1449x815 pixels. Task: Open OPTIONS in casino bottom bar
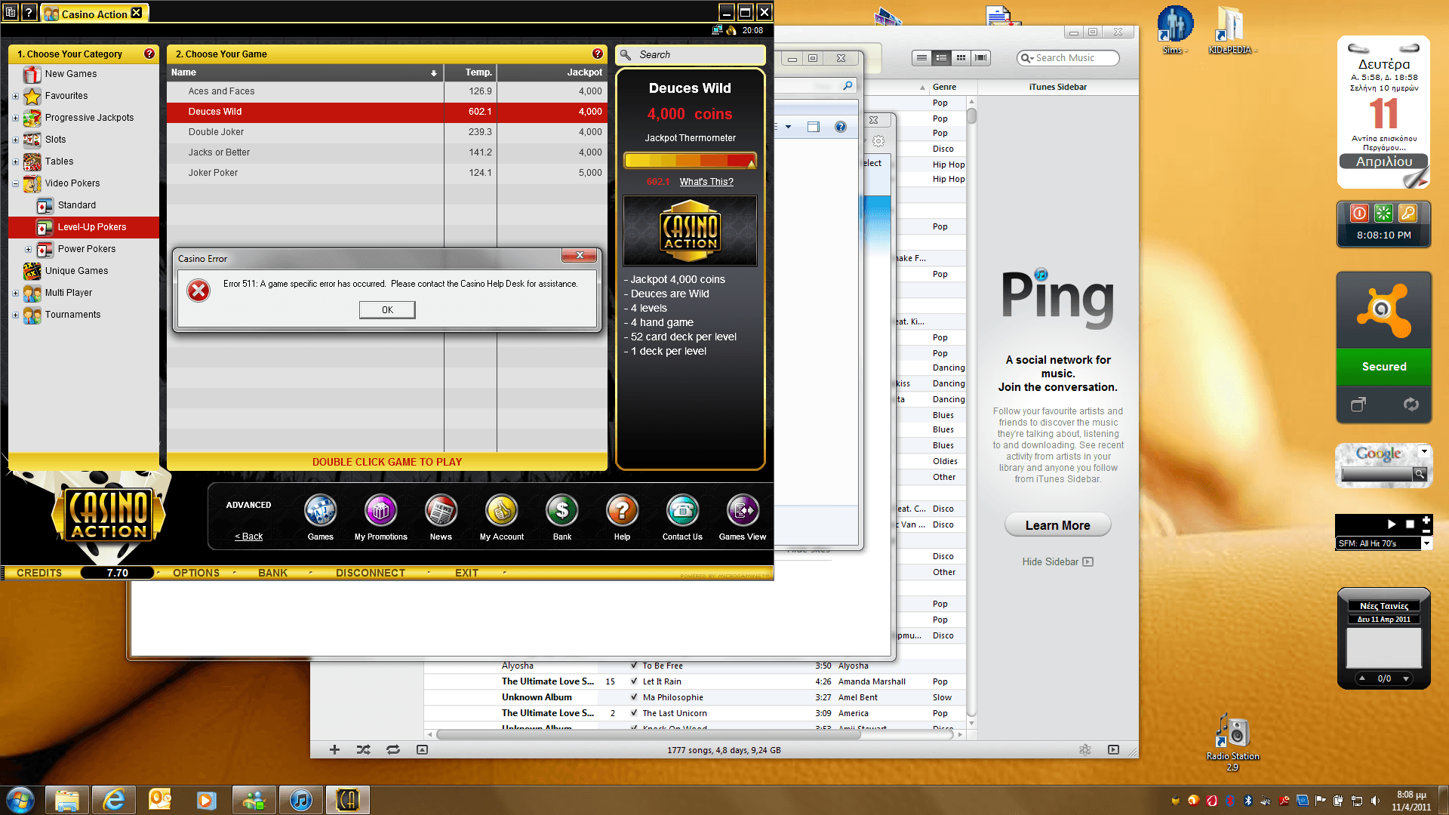[x=196, y=573]
